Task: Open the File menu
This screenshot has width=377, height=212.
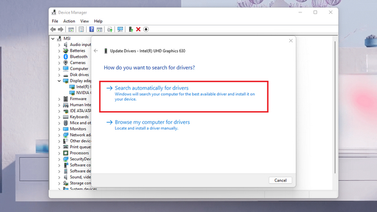Action: coord(55,21)
